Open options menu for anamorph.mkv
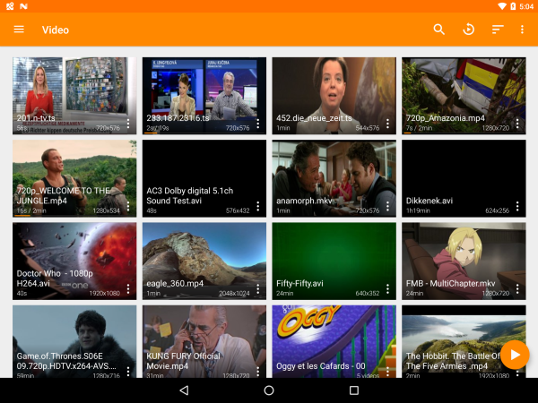This screenshot has height=403, width=538. pyautogui.click(x=387, y=206)
